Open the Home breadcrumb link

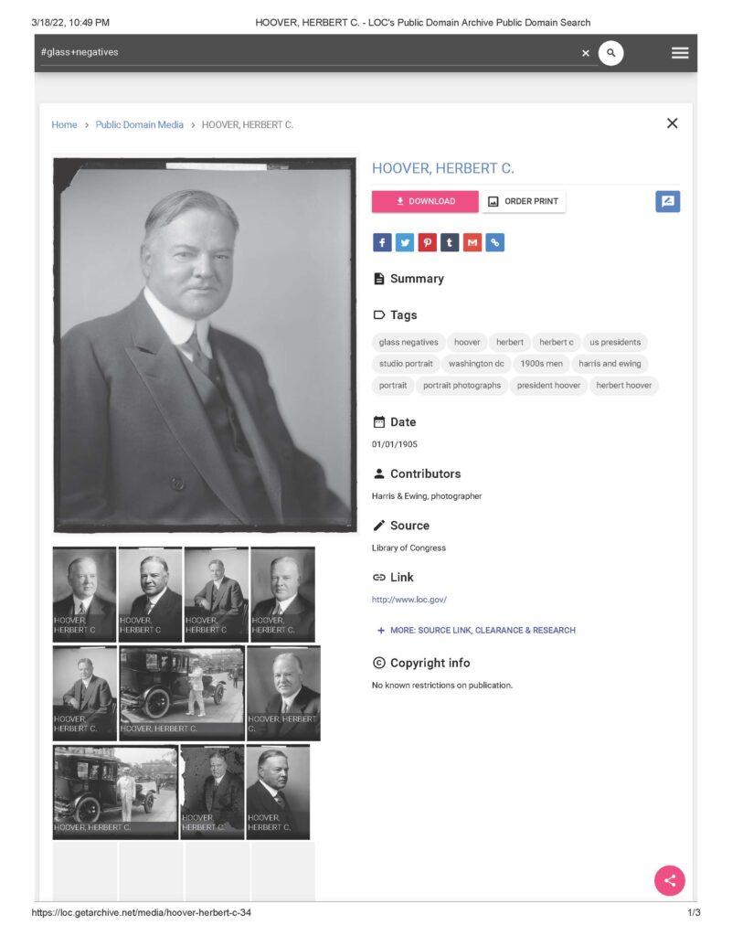click(64, 124)
